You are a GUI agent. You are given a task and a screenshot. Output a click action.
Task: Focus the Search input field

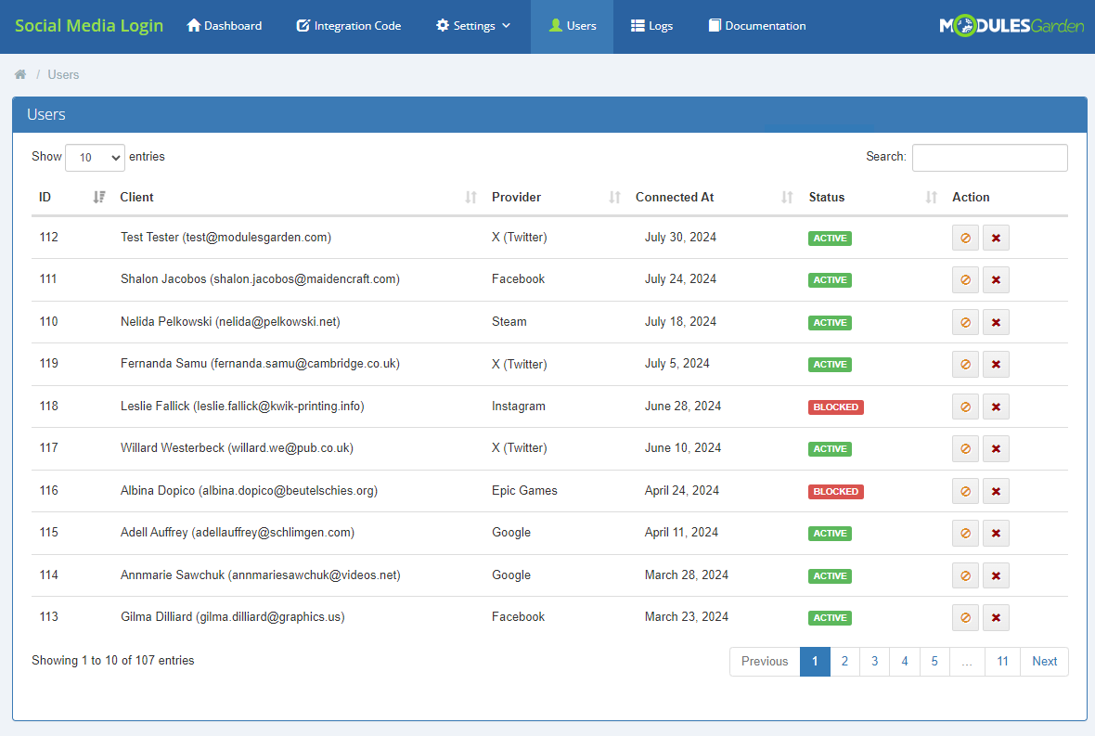pos(989,158)
